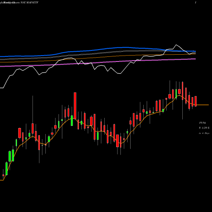
Task: Click the 19.94 price label
Action: tap(202, 123)
